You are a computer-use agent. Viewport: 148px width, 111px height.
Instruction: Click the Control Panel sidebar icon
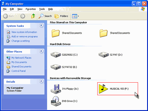coord(8,71)
